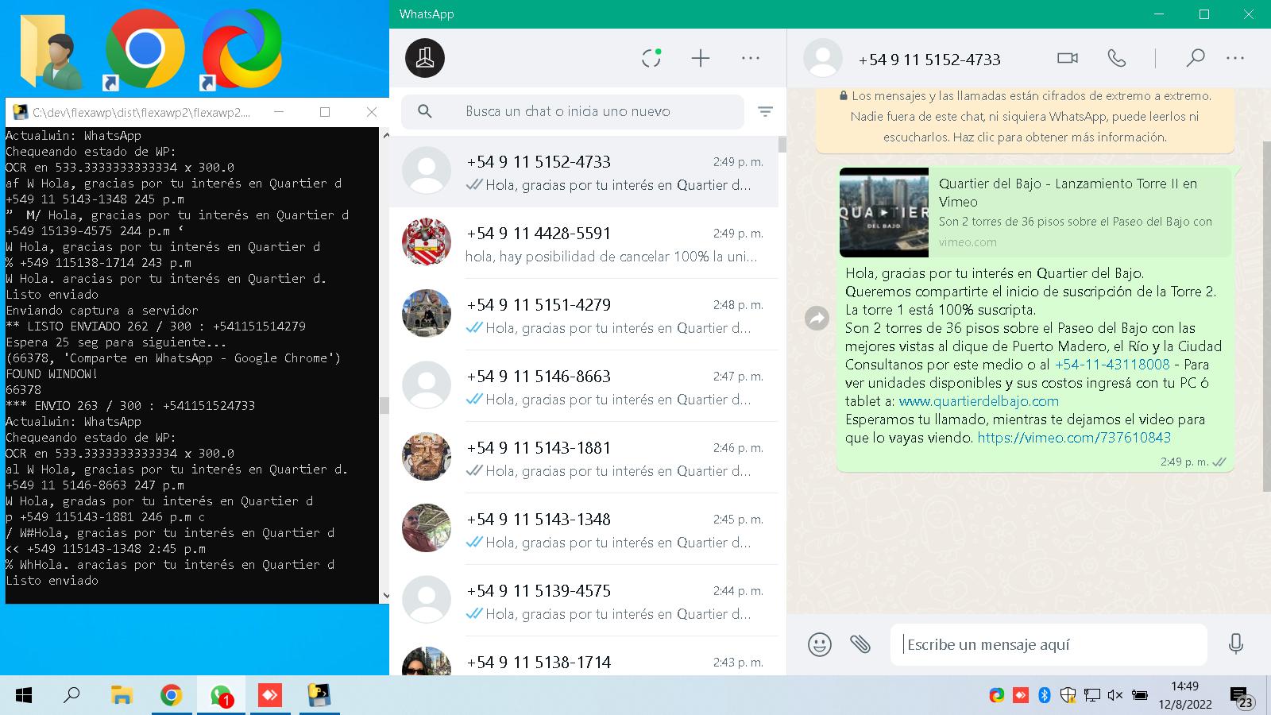This screenshot has width=1271, height=715.
Task: Open Microsoft Edge desktop shortcut
Action: coord(241,50)
